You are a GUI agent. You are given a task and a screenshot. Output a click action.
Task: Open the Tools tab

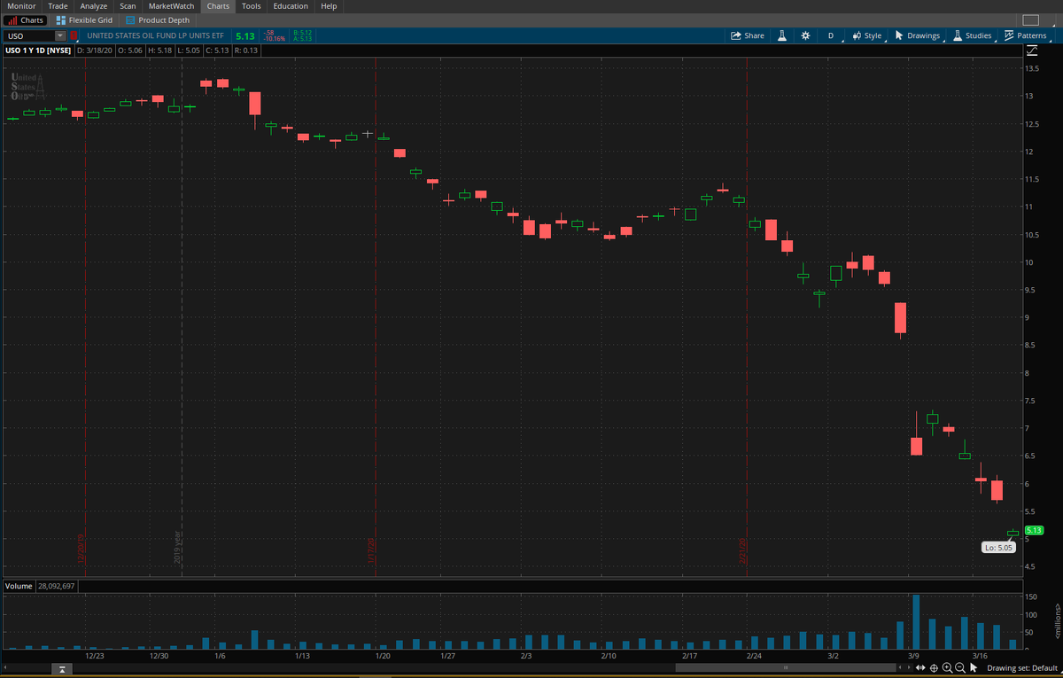click(x=252, y=6)
